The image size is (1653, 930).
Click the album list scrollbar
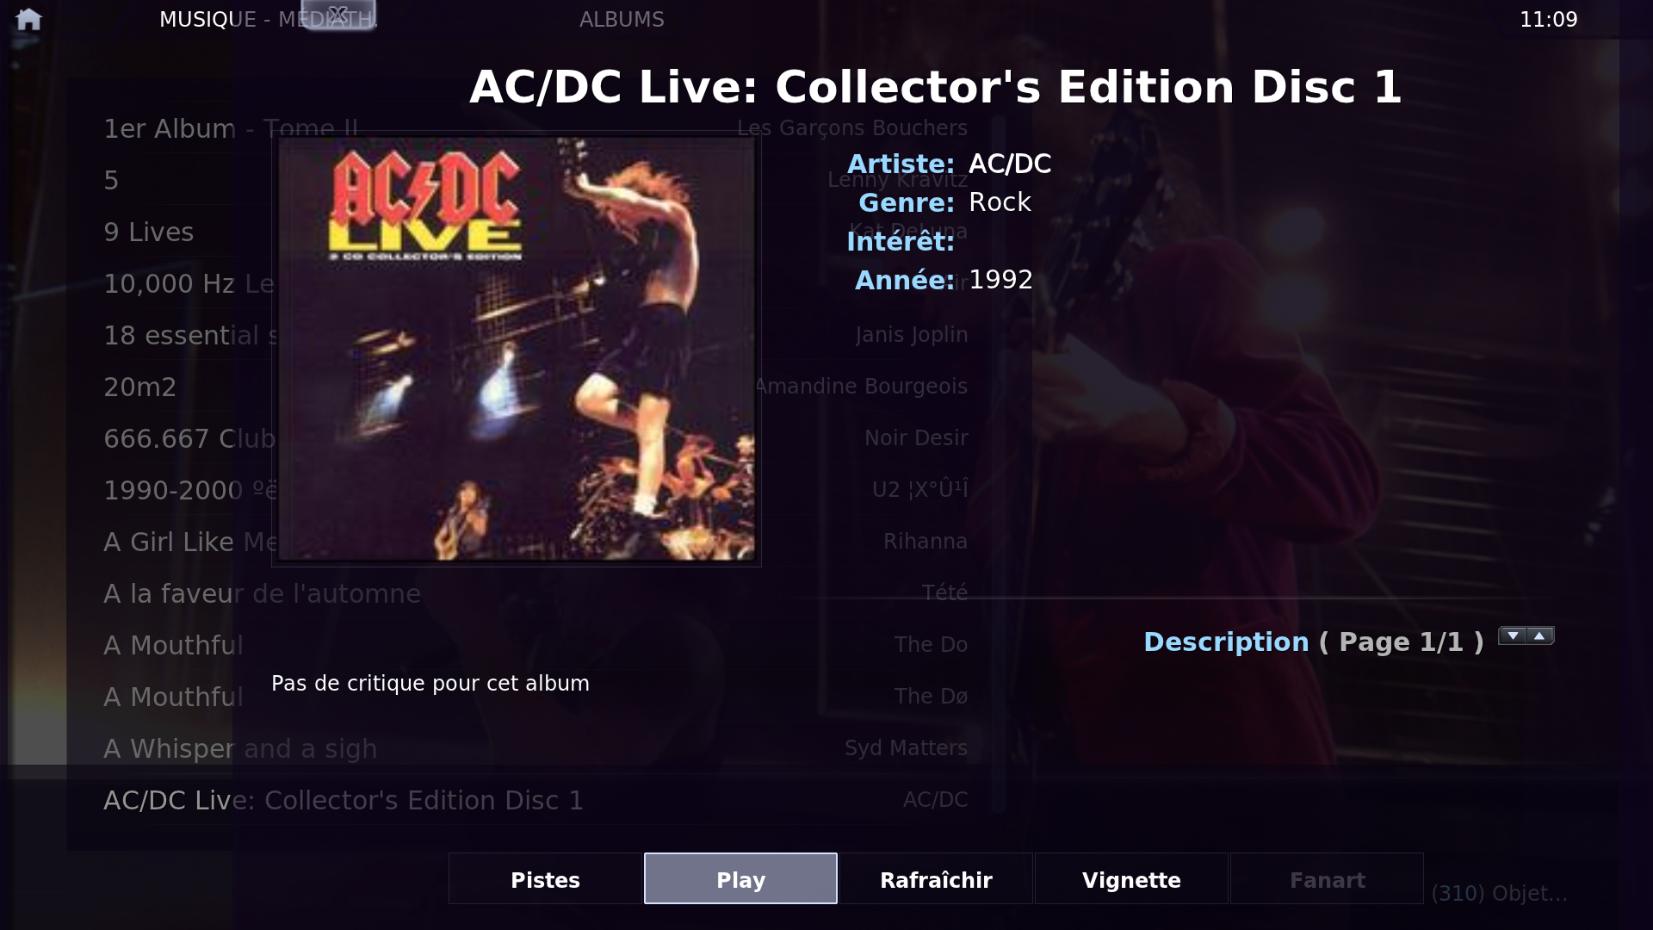pos(998,465)
